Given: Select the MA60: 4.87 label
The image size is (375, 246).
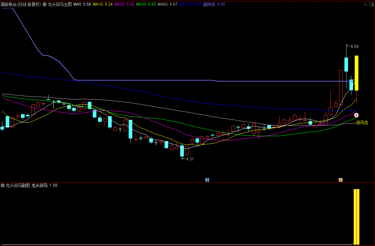Looking at the screenshot, I should 168,4.
